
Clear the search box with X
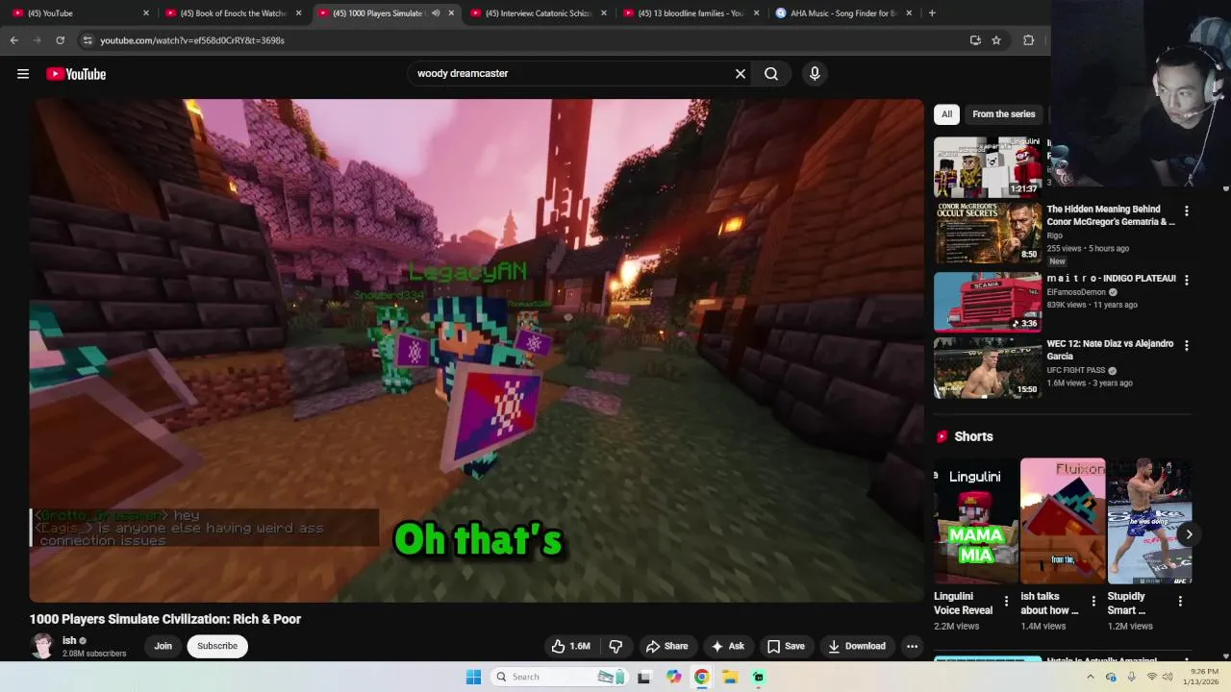pos(741,73)
